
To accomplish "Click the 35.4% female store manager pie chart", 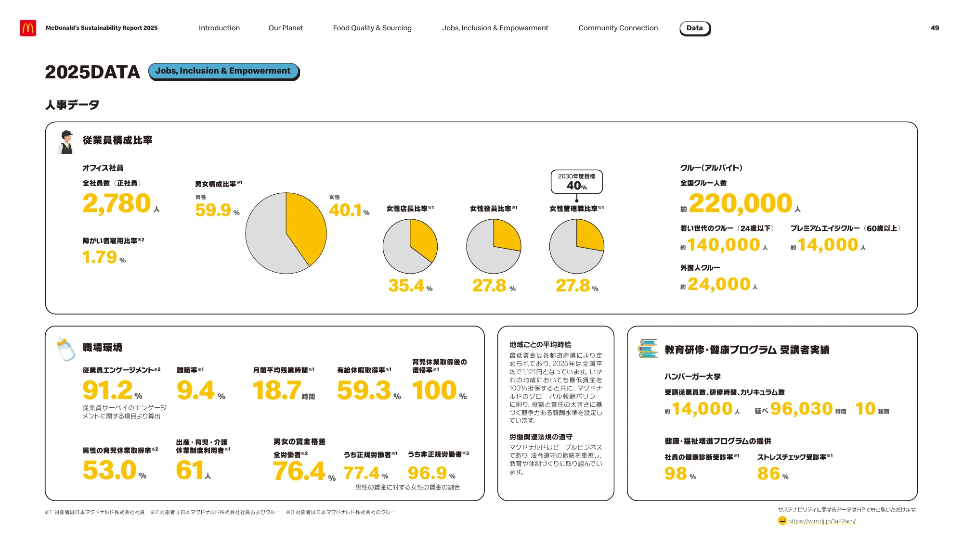I will tap(410, 247).
